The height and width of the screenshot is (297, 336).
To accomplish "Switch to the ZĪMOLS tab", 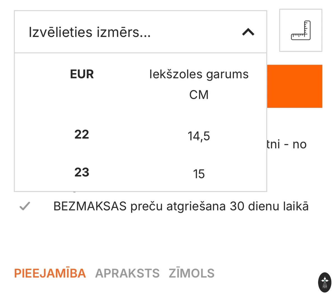I will pyautogui.click(x=192, y=273).
